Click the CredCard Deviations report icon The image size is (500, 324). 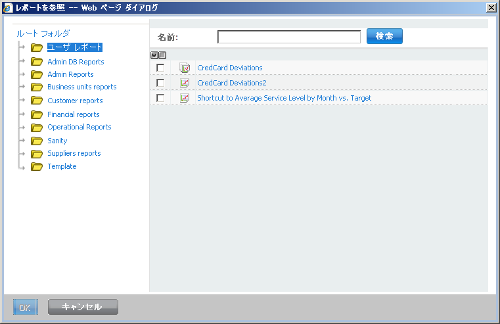click(x=185, y=68)
